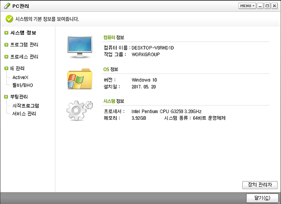
Task: Click the green checkmark status icon
Action: [9, 19]
